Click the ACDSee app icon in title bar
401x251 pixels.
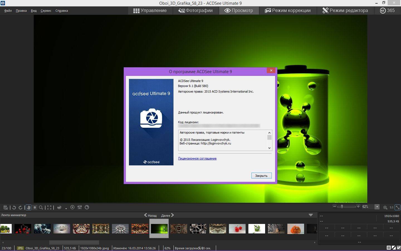(x=3, y=3)
